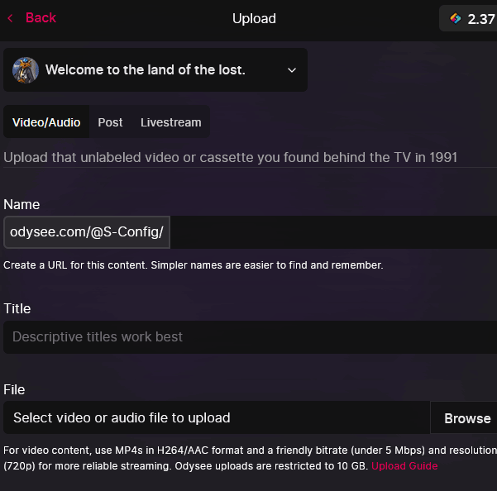The height and width of the screenshot is (491, 497).
Task: Click the Name field label
Action: [22, 204]
